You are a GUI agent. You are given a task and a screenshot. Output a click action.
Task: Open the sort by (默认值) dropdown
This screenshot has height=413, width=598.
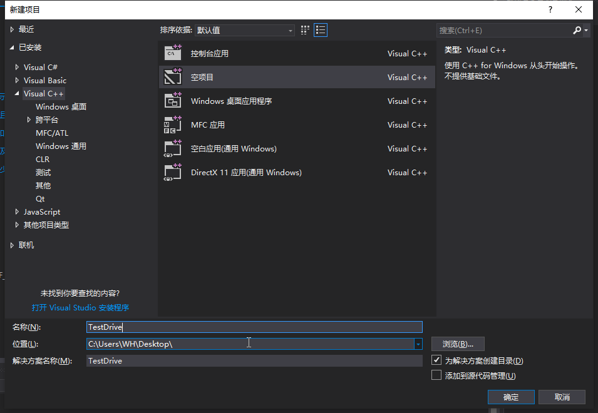click(244, 30)
